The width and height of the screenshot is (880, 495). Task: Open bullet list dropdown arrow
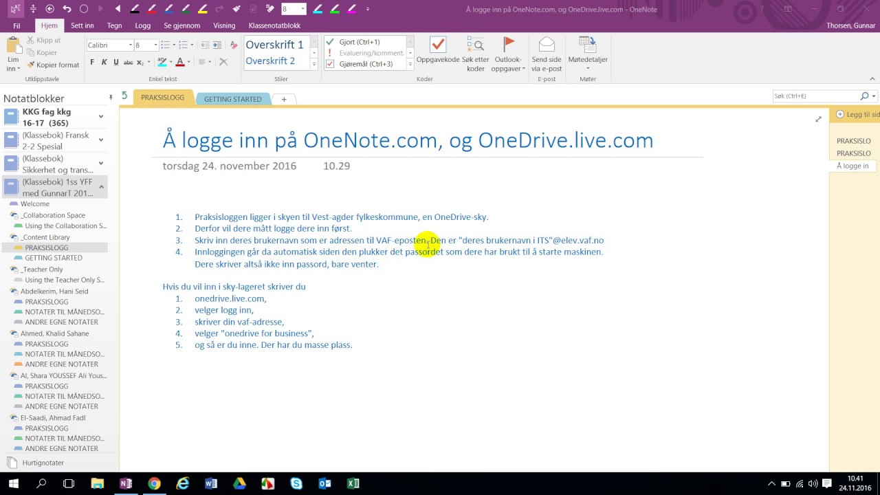click(x=173, y=45)
